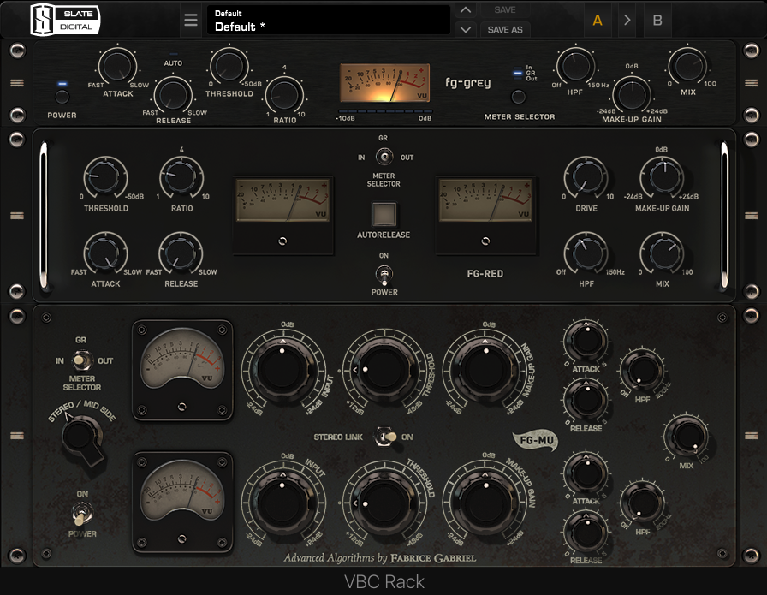
Task: Click the FG-MU MIX knob
Action: [x=687, y=436]
